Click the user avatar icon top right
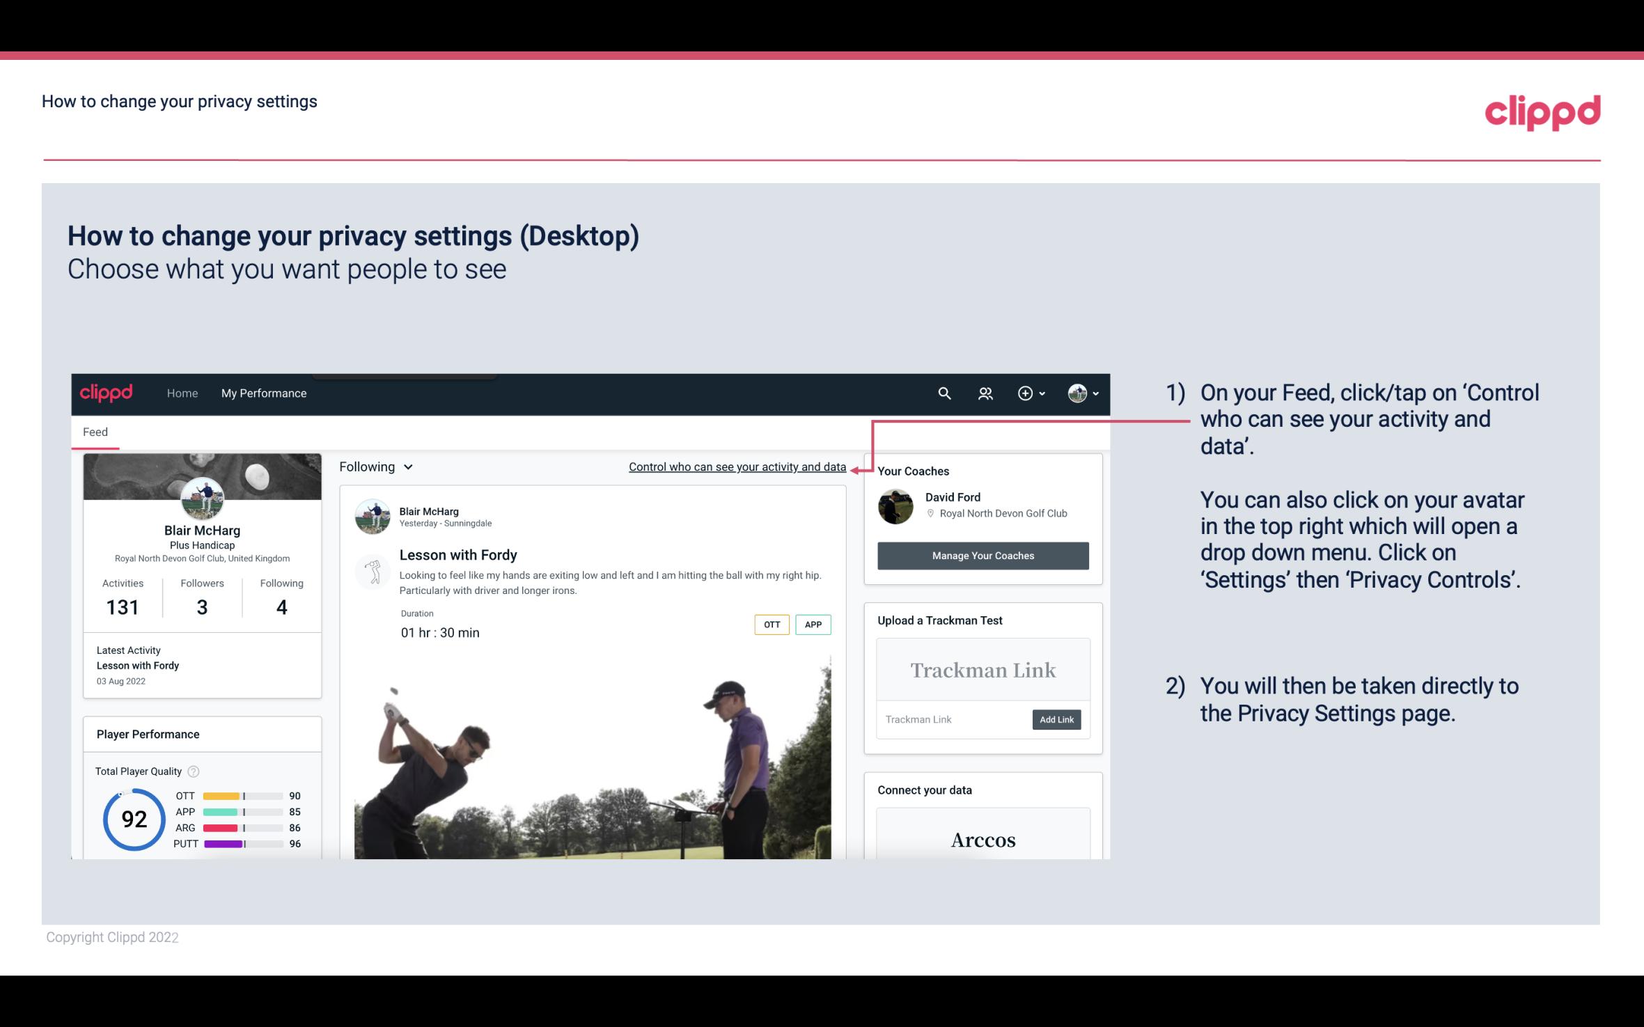 [x=1077, y=393]
